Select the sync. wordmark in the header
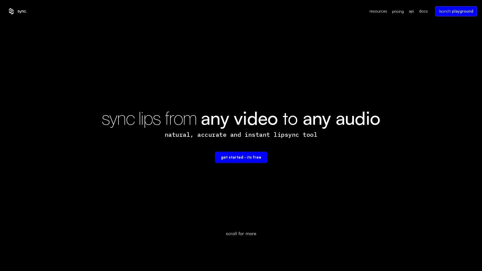The width and height of the screenshot is (482, 271). pos(22,11)
